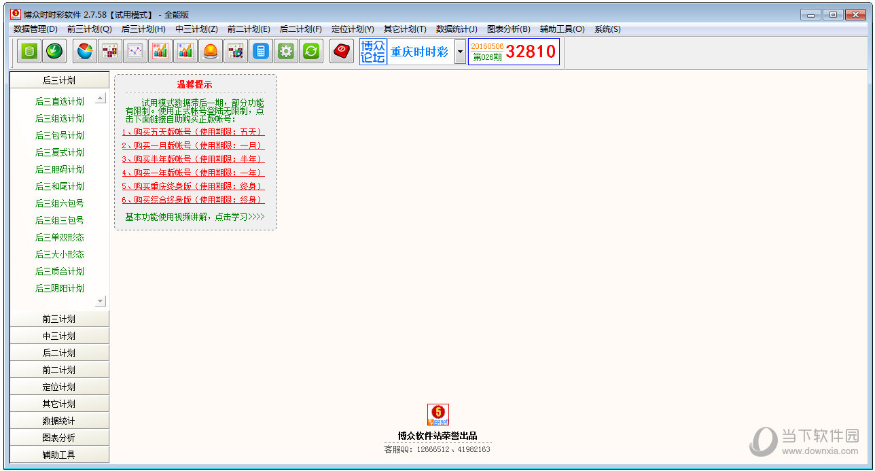Expand the 前二计划 sidebar section
Viewport: 875px width, 471px height.
pos(59,370)
